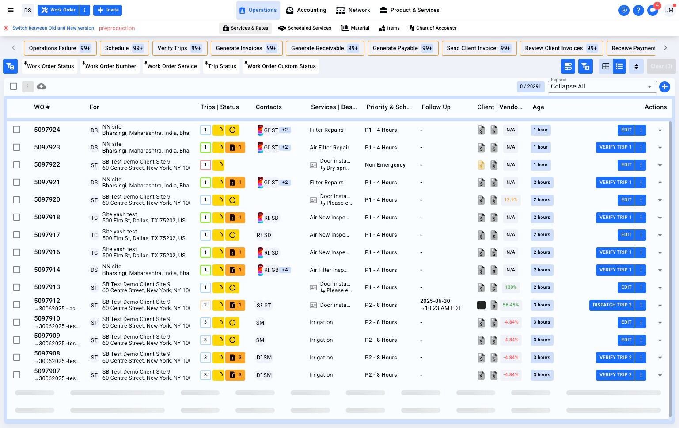Click the chat messages notification icon
Image resolution: width=679 pixels, height=428 pixels.
click(x=652, y=10)
